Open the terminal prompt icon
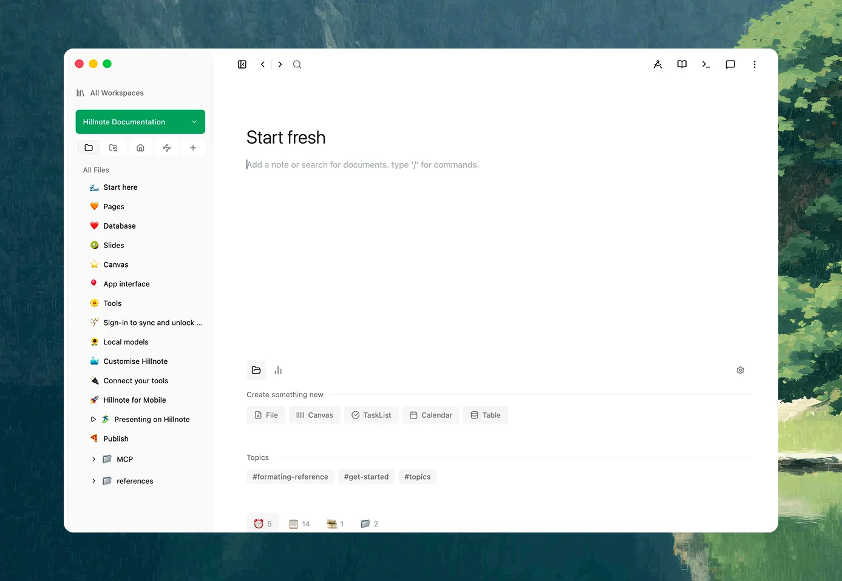Screen dimensions: 842x581 [x=706, y=64]
